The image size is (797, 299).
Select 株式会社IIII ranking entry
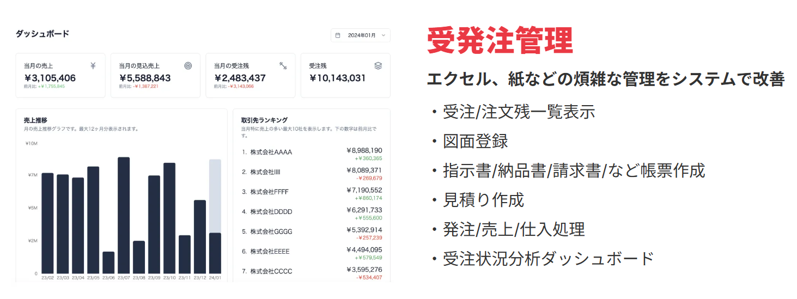[x=265, y=172]
